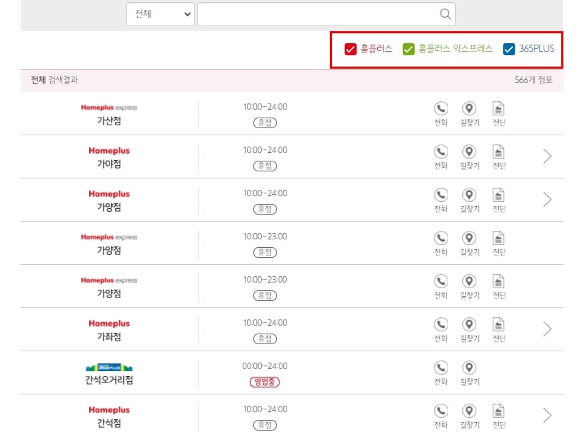Open directions for 가산점
Image resolution: width=586 pixels, height=432 pixels.
coord(469,108)
